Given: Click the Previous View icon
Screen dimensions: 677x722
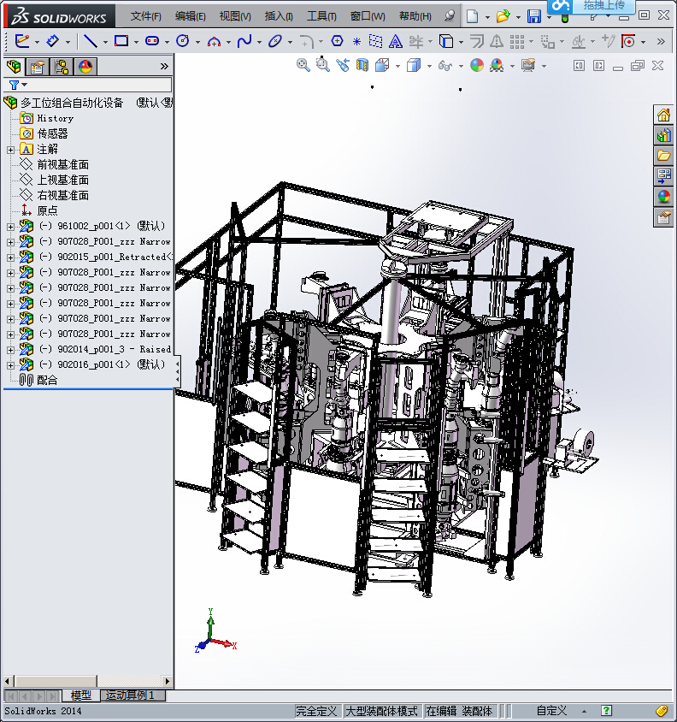Looking at the screenshot, I should pyautogui.click(x=343, y=65).
